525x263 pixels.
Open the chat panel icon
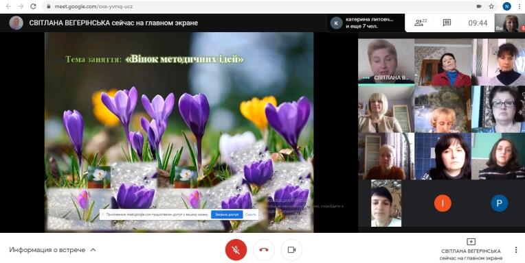tap(447, 23)
